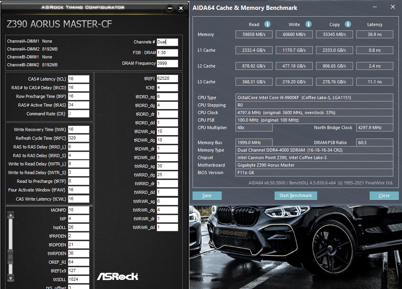Click the tWRPDEN field showing 36
The height and width of the screenshot is (289, 402).
pos(79,253)
